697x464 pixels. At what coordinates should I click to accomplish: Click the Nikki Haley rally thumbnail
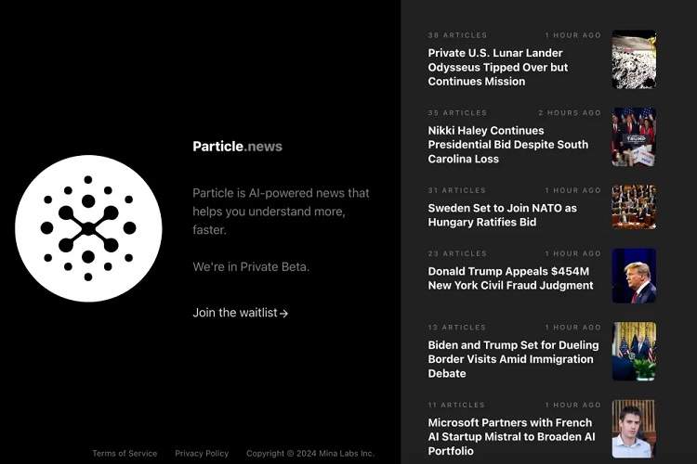pyautogui.click(x=634, y=136)
